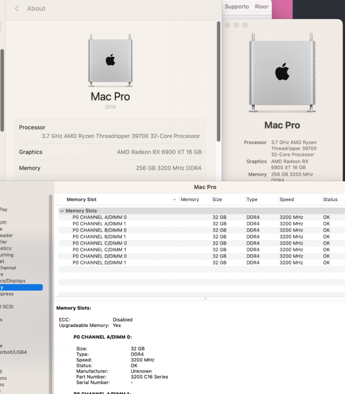The height and width of the screenshot is (394, 345).
Task: Click the close button of right About window
Action: [x=228, y=25]
